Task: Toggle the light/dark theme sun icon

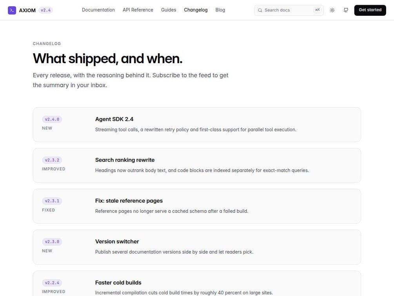Action: pyautogui.click(x=332, y=10)
